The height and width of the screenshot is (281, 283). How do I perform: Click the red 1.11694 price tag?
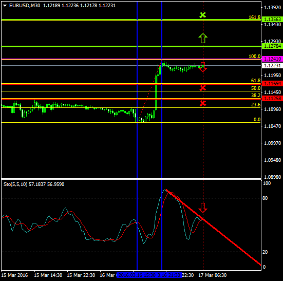pos(272,84)
